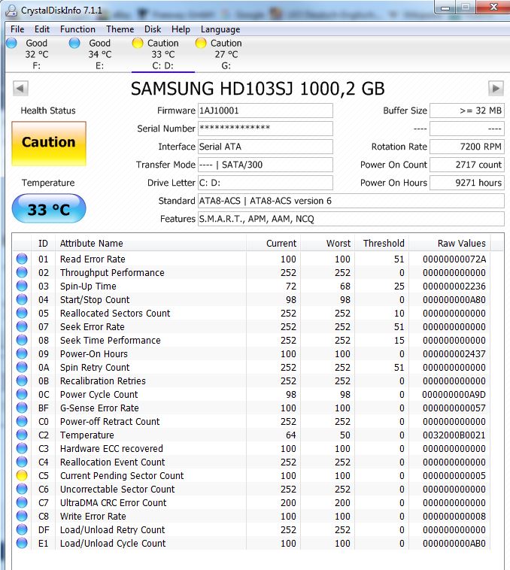
Task: Click status icon of Load/Unload Retry Count
Action: coord(22,529)
